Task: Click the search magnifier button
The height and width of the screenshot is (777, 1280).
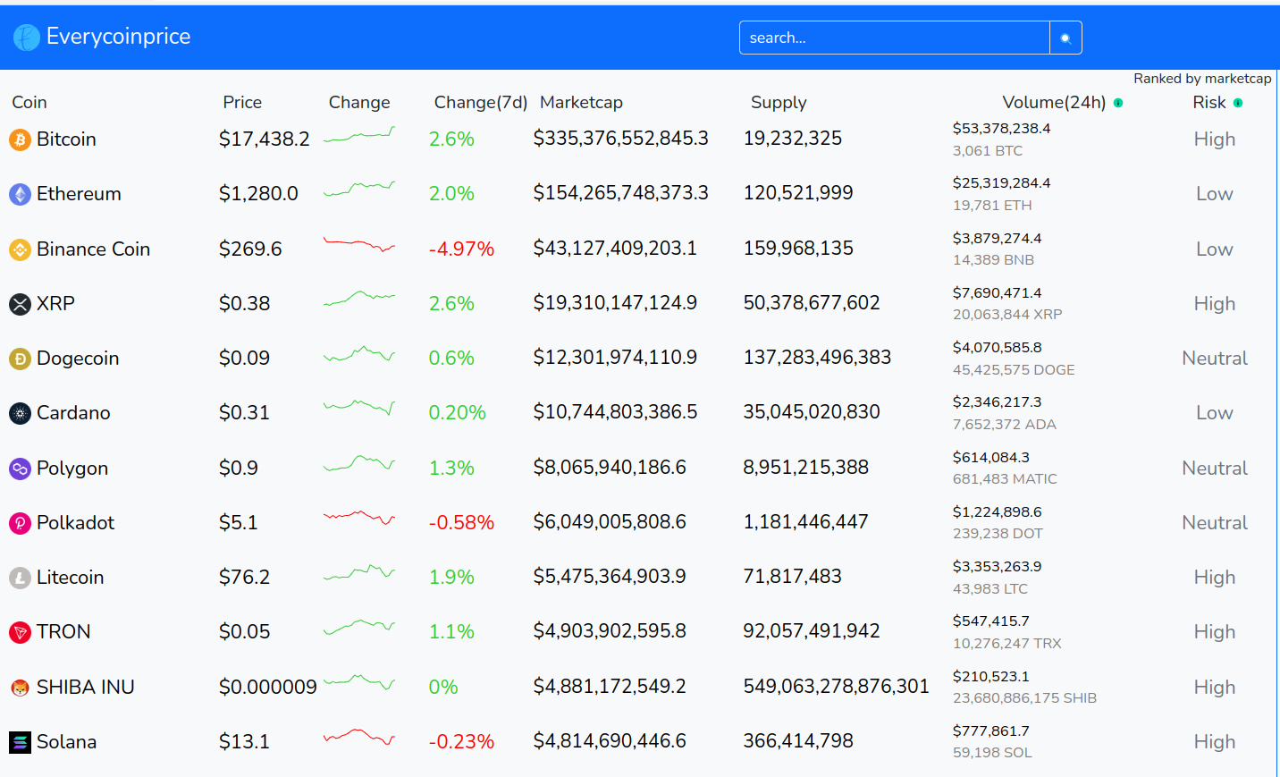Action: (x=1065, y=38)
